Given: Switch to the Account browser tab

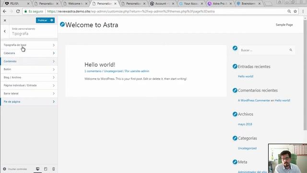Looking at the screenshot, I should [x=162, y=3].
